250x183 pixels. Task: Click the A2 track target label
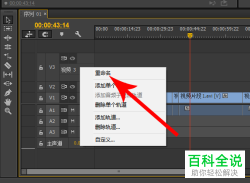click(52, 121)
